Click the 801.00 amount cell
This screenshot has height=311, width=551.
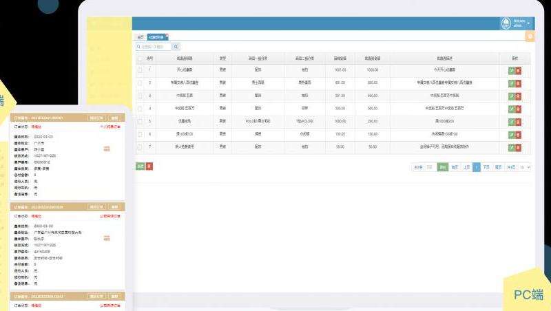[x=340, y=83]
